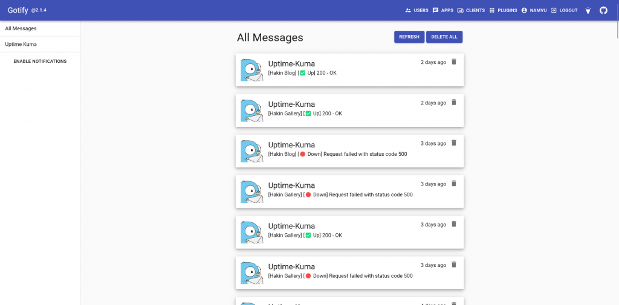Click the @2.1.4 version link
Image resolution: width=619 pixels, height=305 pixels.
point(39,10)
